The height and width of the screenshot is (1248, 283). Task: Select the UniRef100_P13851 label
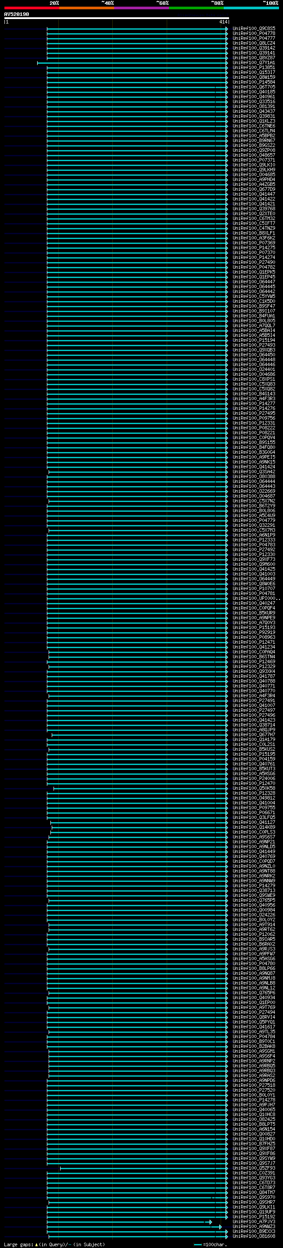click(x=253, y=67)
